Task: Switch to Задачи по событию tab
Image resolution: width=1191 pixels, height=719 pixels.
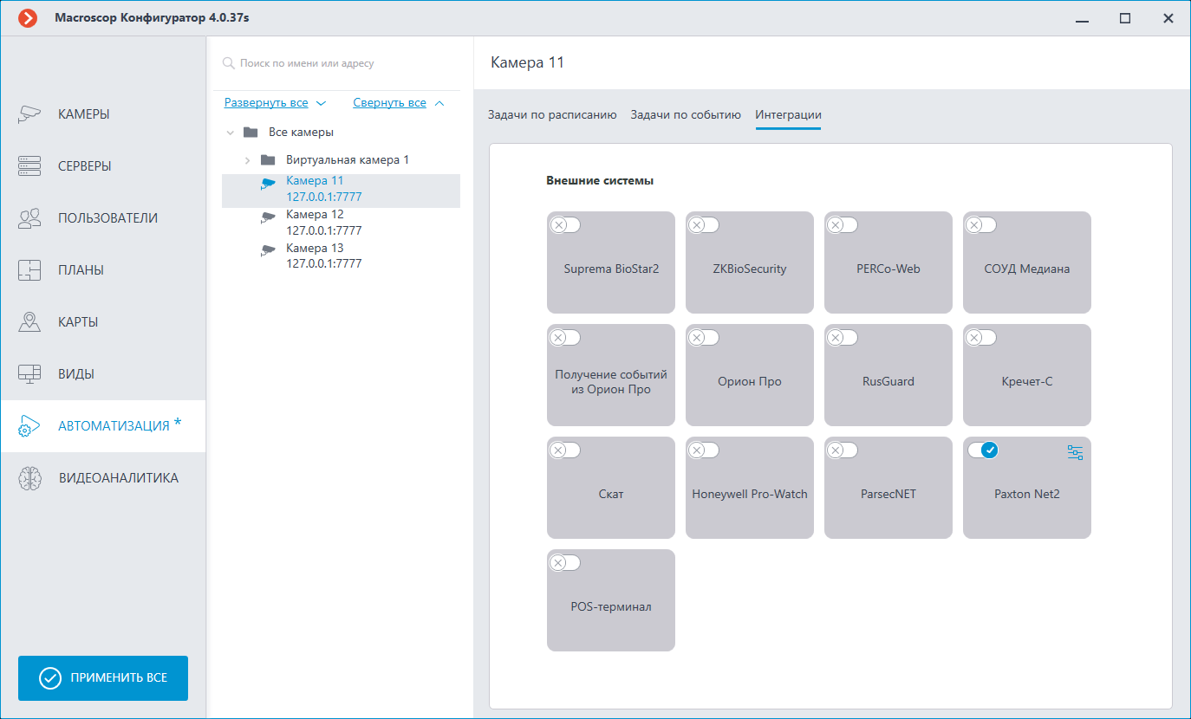Action: (x=686, y=114)
